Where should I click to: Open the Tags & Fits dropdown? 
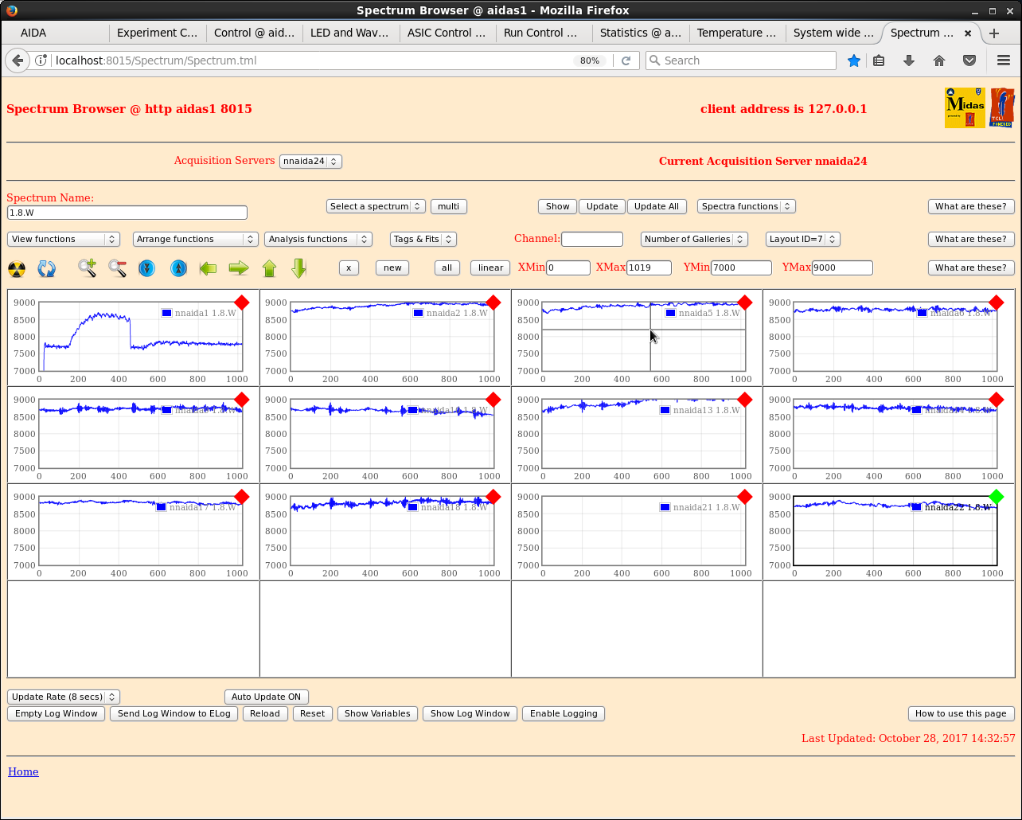pos(423,239)
